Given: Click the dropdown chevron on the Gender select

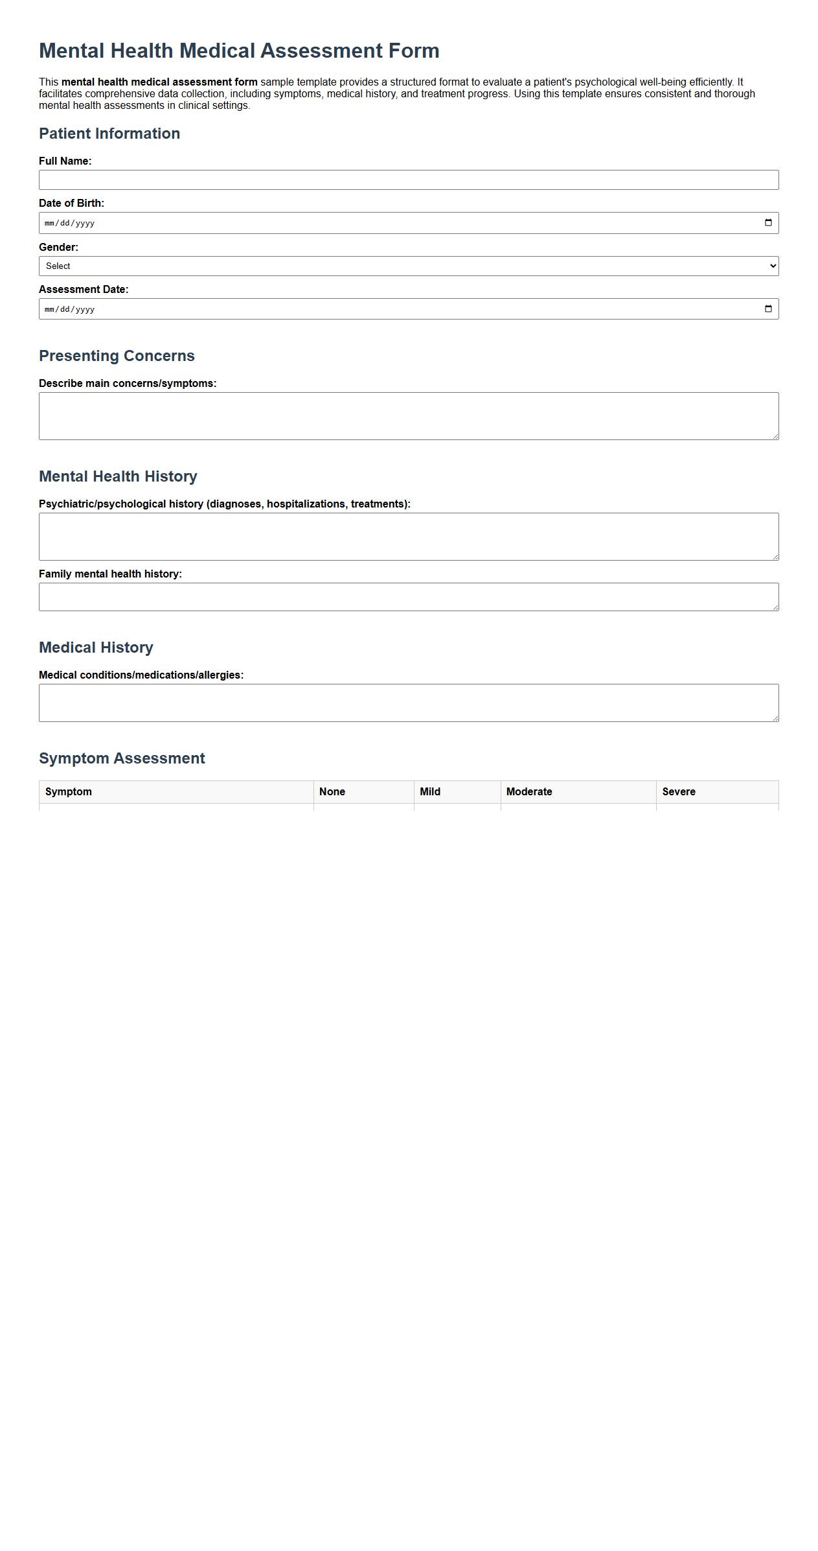Looking at the screenshot, I should click(x=772, y=266).
